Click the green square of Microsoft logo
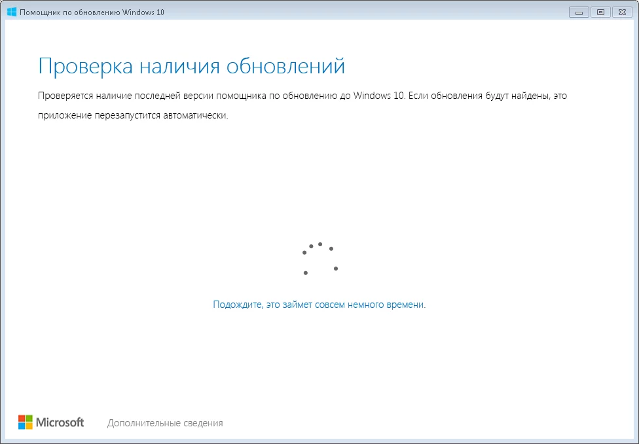 point(29,418)
